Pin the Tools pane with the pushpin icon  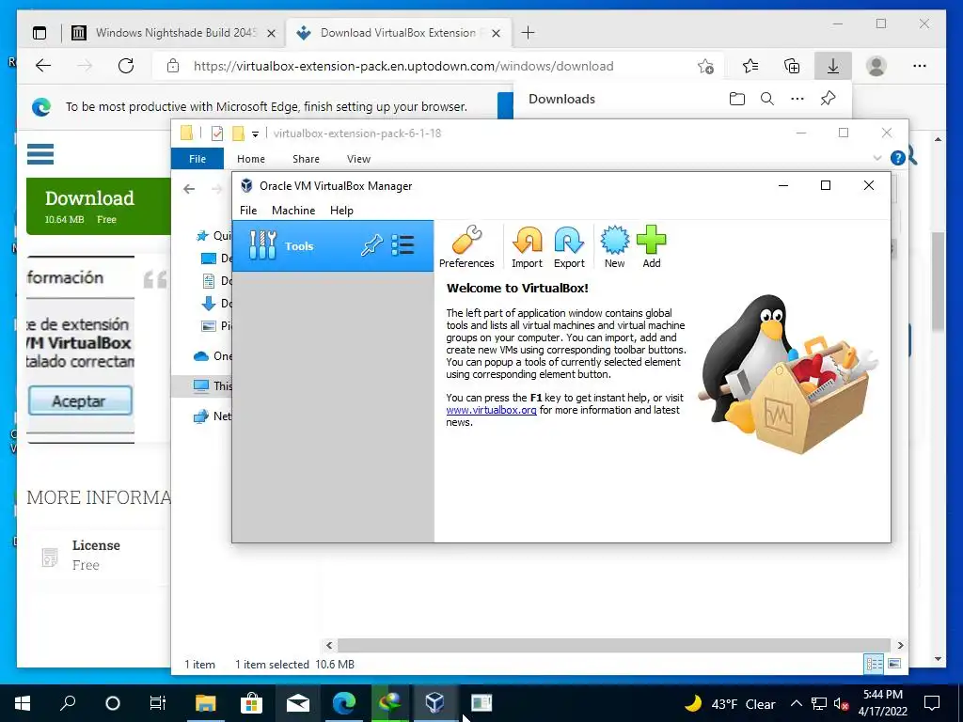pos(371,245)
